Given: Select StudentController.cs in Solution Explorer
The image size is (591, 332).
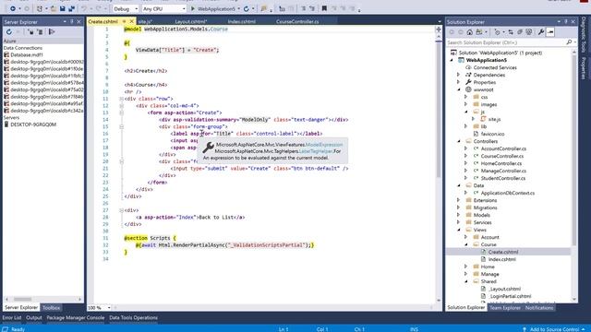Looking at the screenshot, I should click(x=502, y=178).
